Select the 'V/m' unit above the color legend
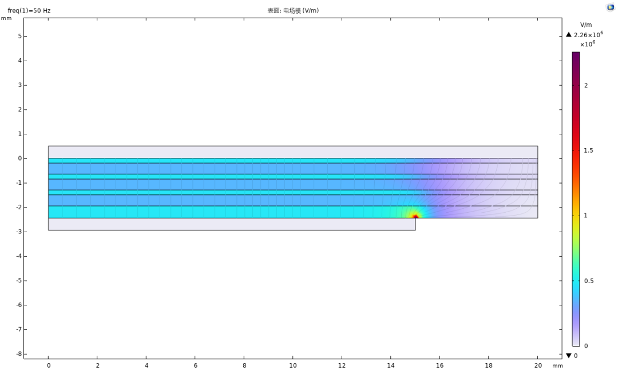Viewport: 618px width, 370px height. coord(586,25)
